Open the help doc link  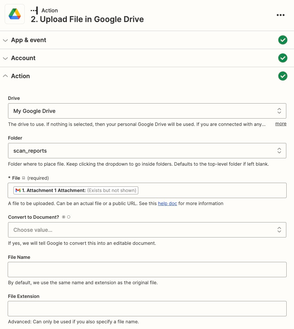tap(167, 203)
